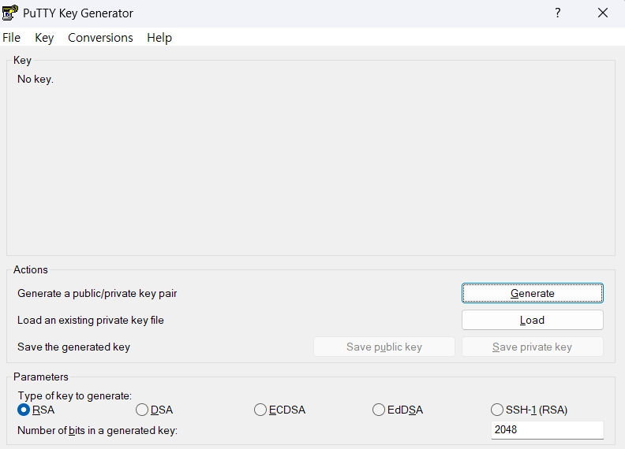Select the ECDSA key type
Viewport: 625px width, 449px height.
280,410
